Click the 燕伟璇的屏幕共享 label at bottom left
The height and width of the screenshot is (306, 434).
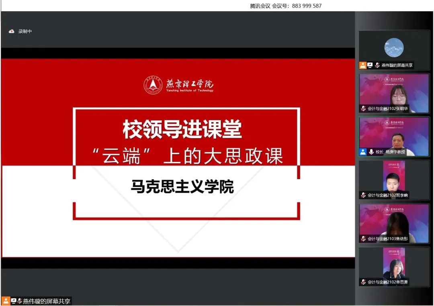47,301
